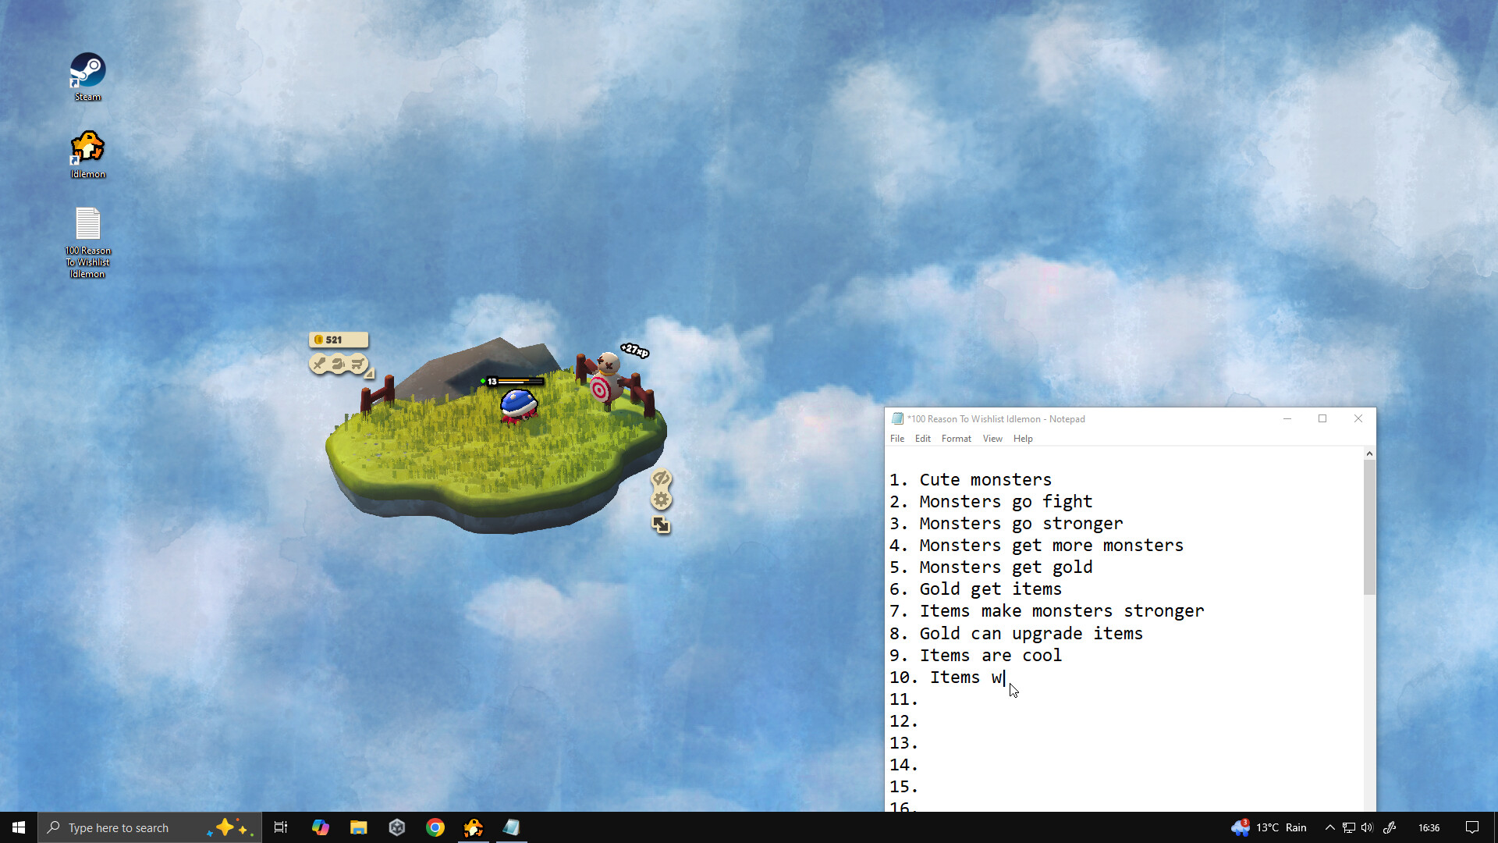Viewport: 1498px width, 843px height.
Task: Open Notepad's Help menu
Action: [x=1023, y=439]
